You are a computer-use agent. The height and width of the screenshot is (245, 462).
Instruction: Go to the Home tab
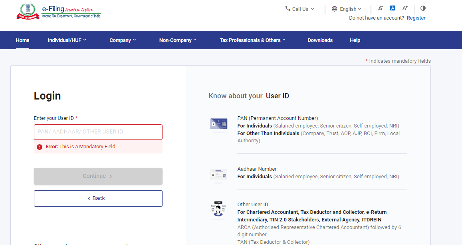(x=22, y=40)
